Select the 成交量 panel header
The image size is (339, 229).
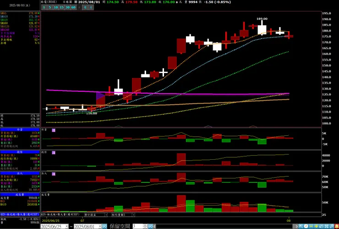tap(20, 195)
